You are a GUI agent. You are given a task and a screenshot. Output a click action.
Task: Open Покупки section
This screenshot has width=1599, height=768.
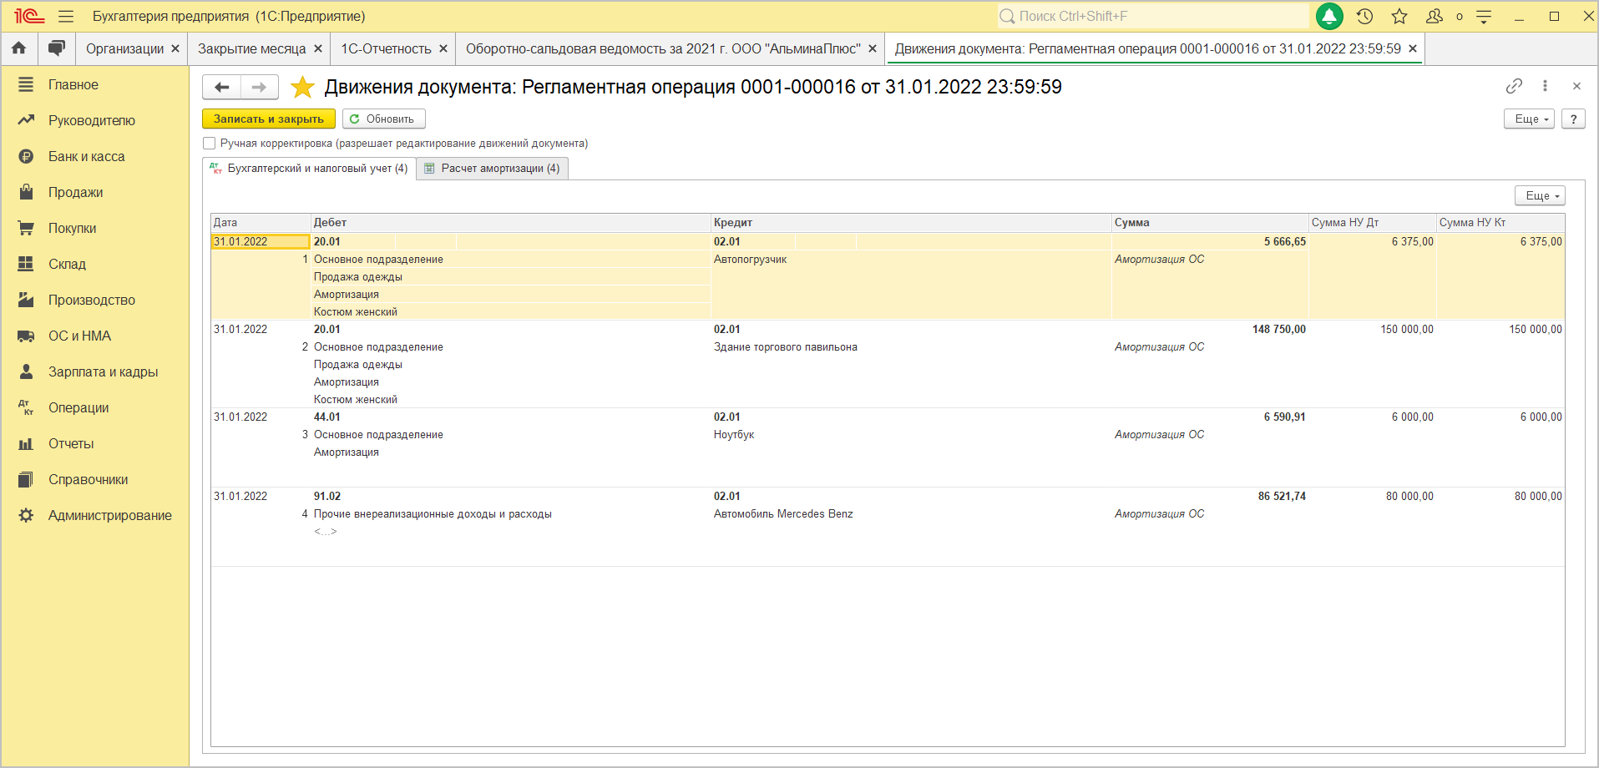[95, 228]
